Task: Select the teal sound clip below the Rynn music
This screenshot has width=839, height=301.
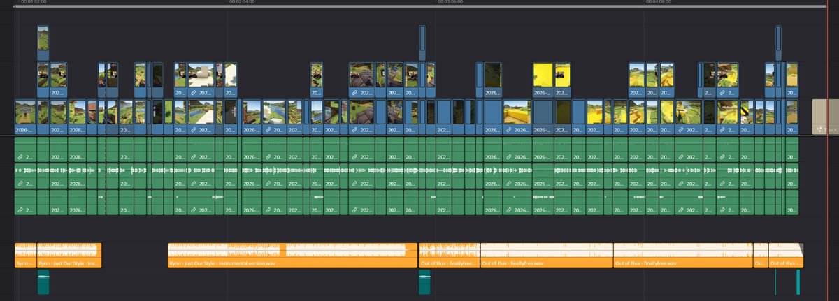Action: coord(44,282)
